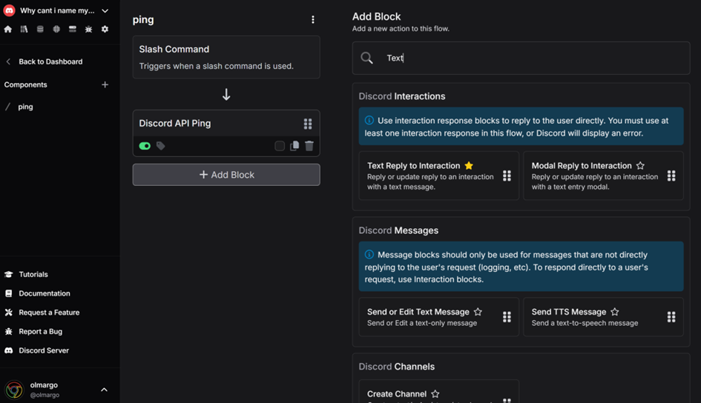Select the ping component in sidebar
This screenshot has width=701, height=403.
pos(25,107)
